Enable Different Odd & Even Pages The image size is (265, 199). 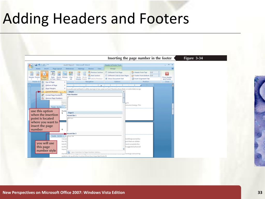point(106,76)
